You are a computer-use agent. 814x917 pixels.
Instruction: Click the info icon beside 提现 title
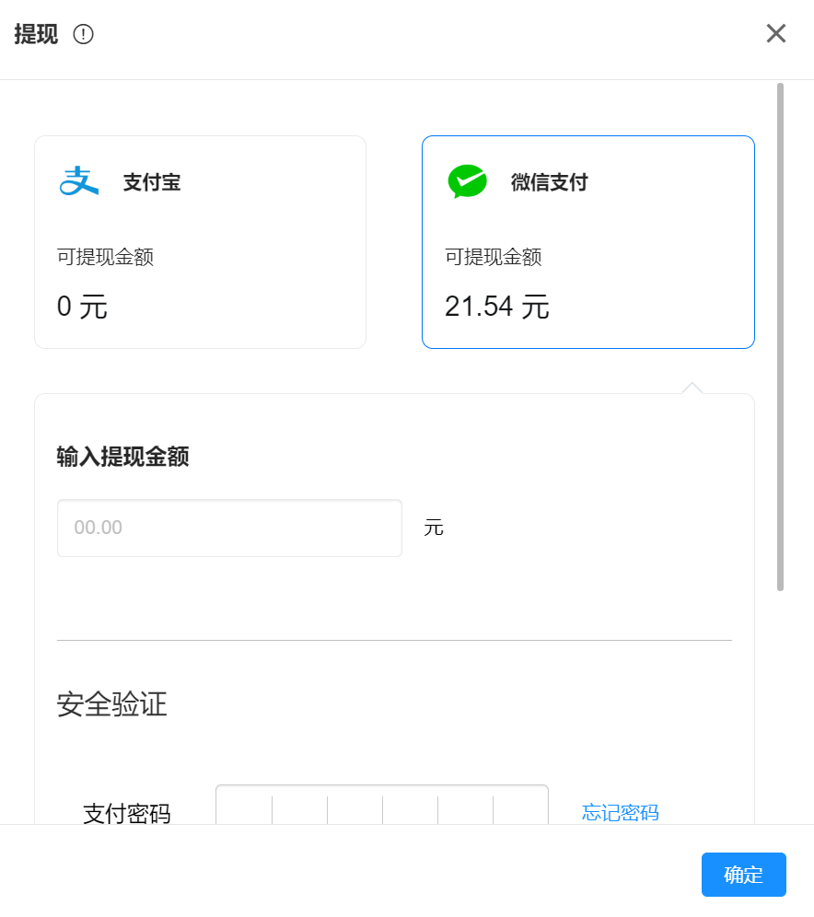(x=83, y=33)
